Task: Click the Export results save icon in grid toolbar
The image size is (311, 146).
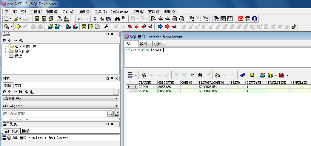Action: tap(252, 75)
